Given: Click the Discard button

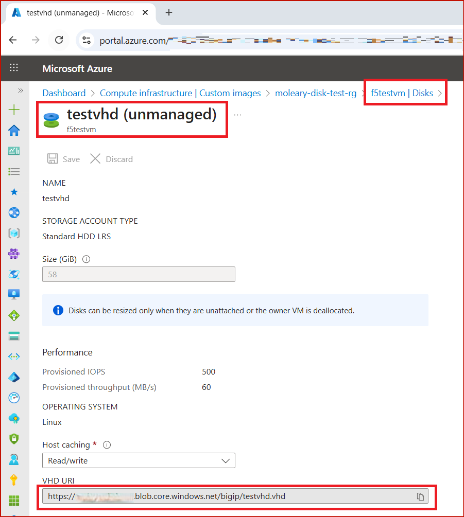Looking at the screenshot, I should click(112, 159).
